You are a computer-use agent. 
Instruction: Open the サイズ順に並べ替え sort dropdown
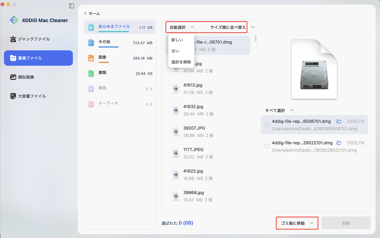(253, 27)
